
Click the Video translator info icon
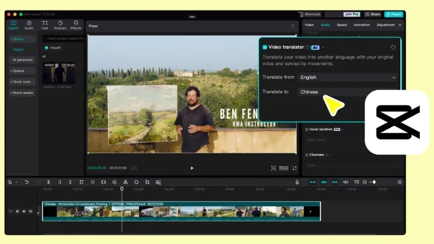[x=308, y=47]
